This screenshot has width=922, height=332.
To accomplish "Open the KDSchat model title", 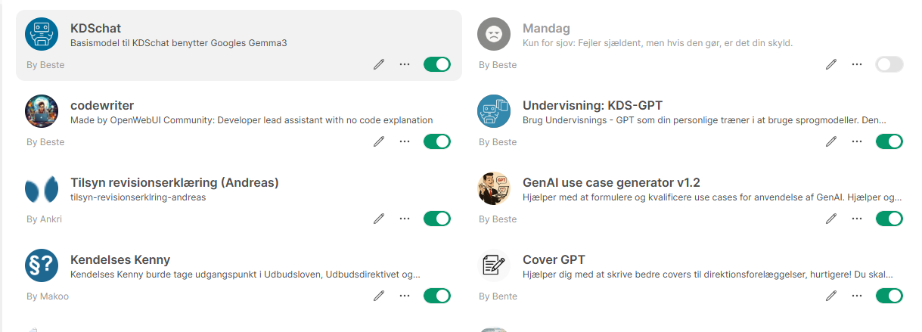I will [x=95, y=29].
